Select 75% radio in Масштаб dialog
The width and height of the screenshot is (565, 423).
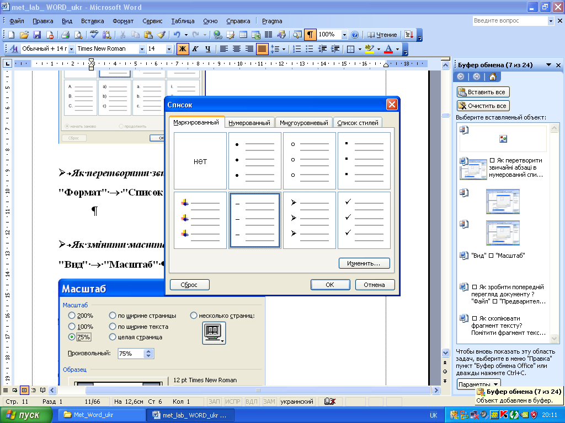[72, 337]
